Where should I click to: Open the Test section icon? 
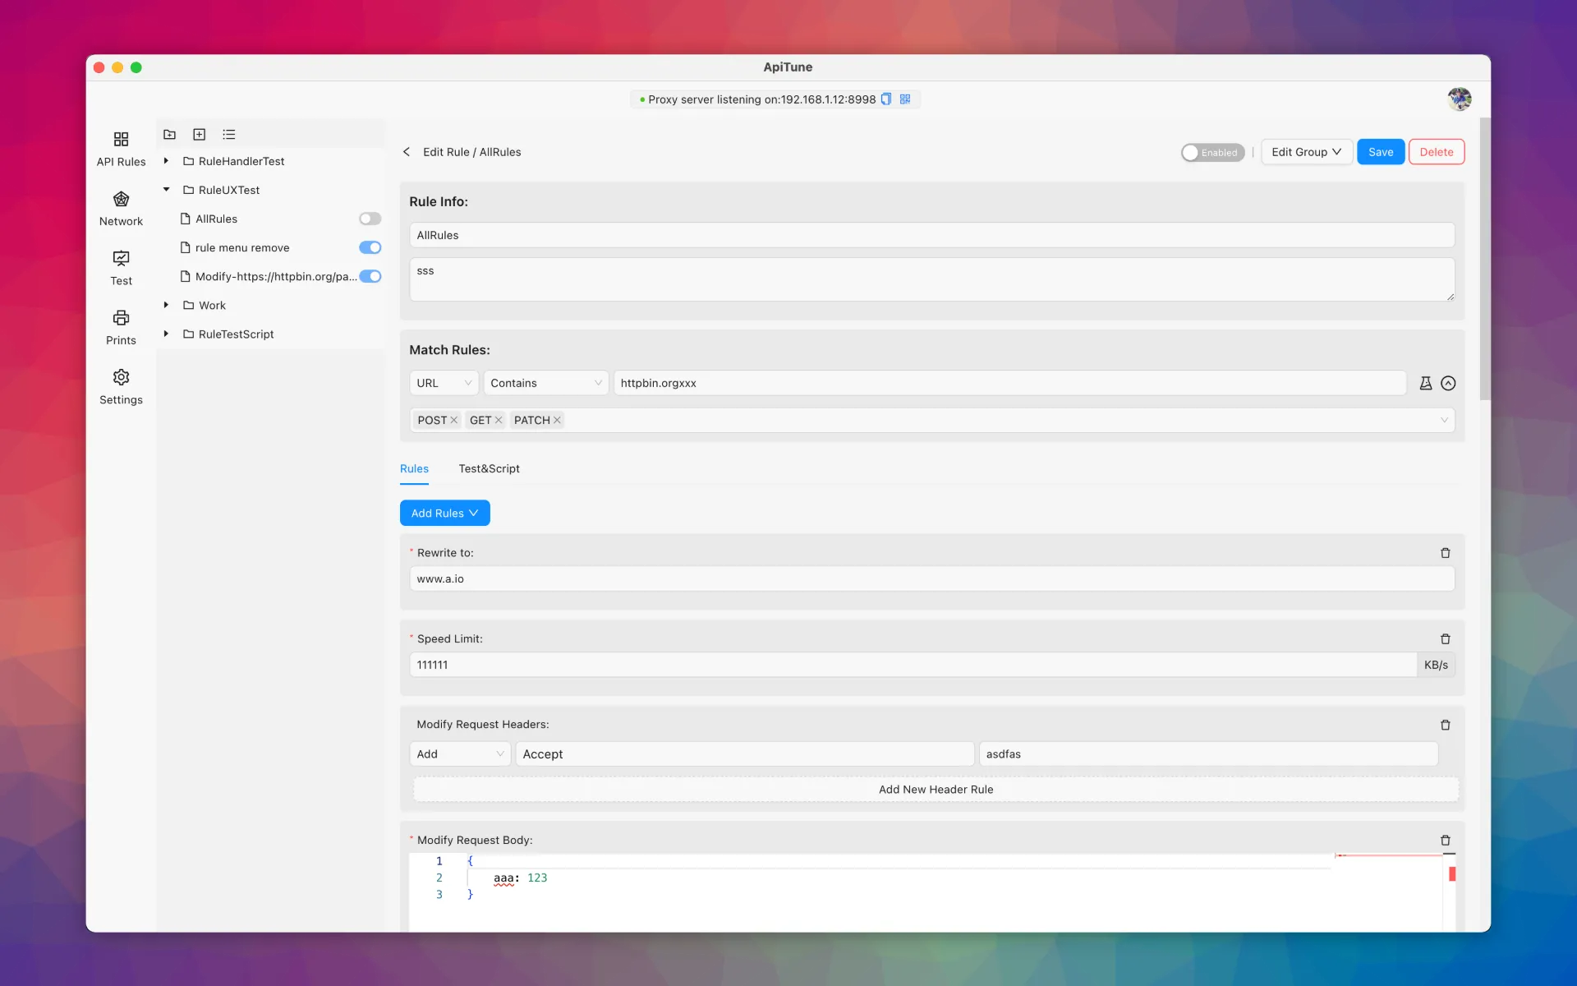point(121,259)
